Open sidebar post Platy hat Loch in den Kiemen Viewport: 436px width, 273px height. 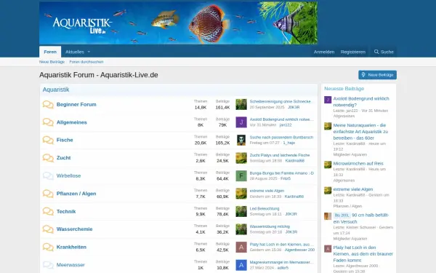click(363, 254)
